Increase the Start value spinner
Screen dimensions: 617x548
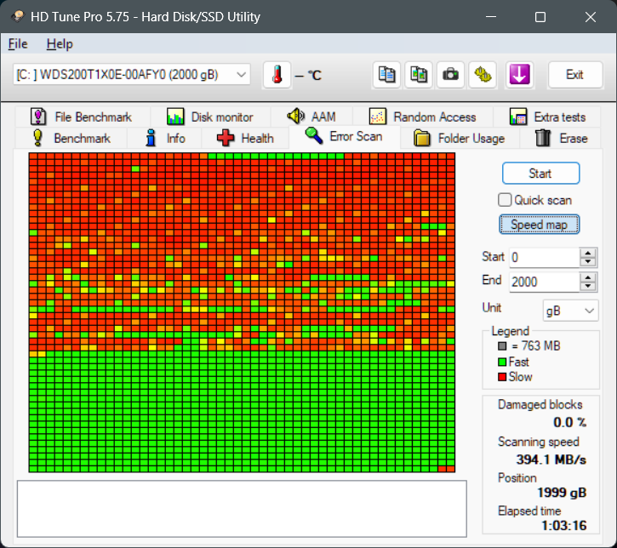click(x=588, y=253)
